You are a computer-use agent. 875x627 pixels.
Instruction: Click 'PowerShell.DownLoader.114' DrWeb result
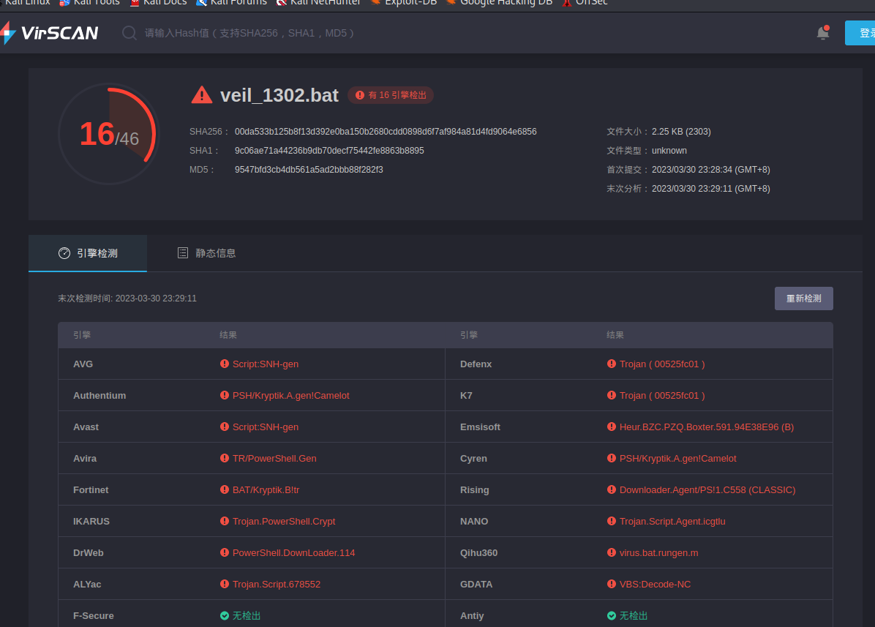tap(293, 553)
